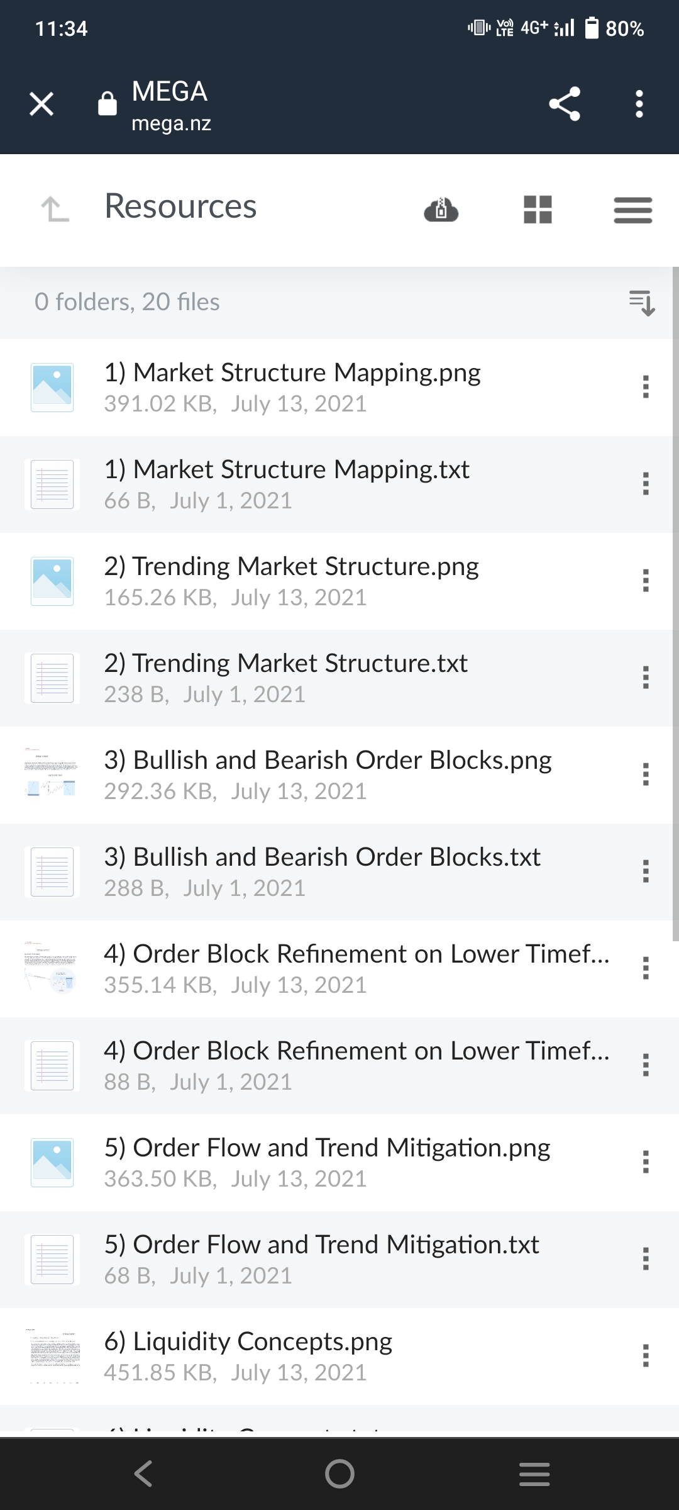The height and width of the screenshot is (1510, 679).
Task: Go up to the parent folder
Action: click(55, 209)
